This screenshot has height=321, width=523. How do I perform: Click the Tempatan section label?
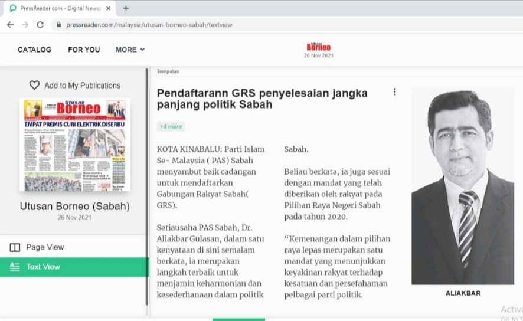pos(168,71)
